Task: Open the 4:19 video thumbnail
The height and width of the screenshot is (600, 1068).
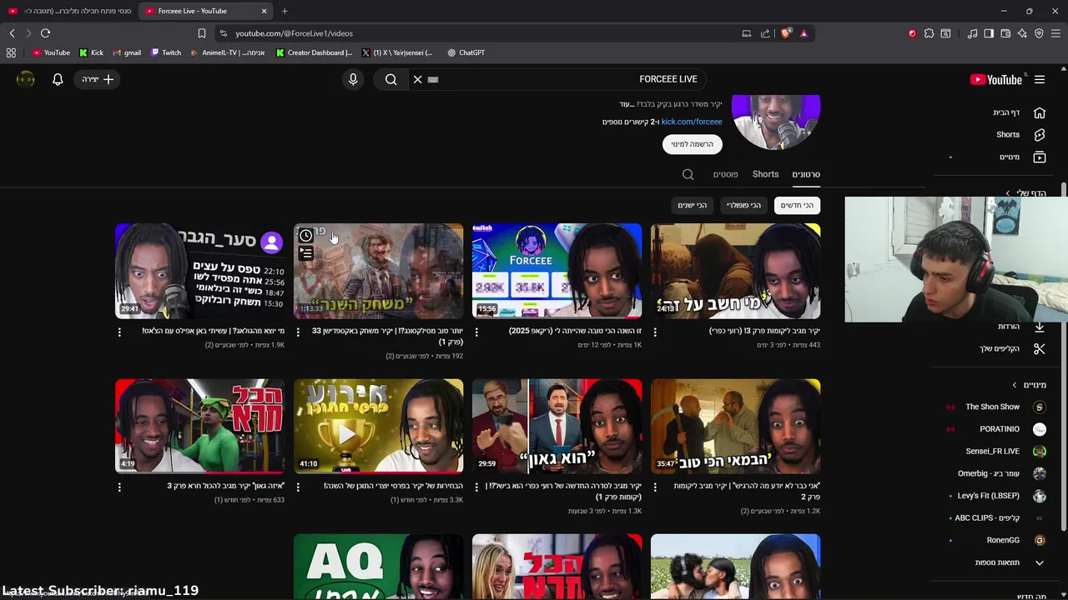Action: (199, 426)
